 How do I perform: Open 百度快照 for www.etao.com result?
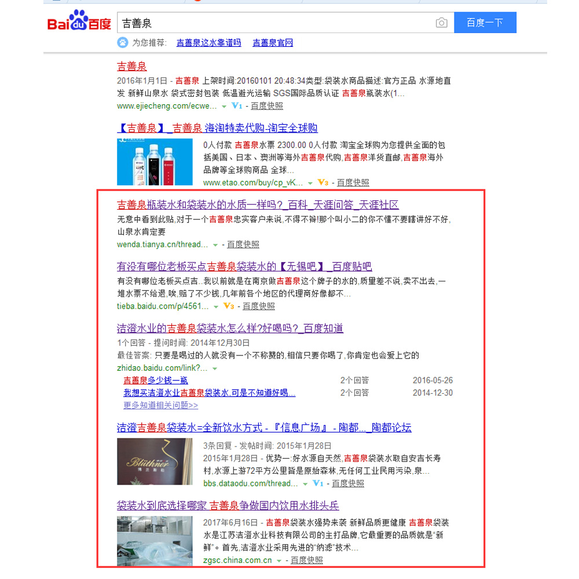click(353, 182)
